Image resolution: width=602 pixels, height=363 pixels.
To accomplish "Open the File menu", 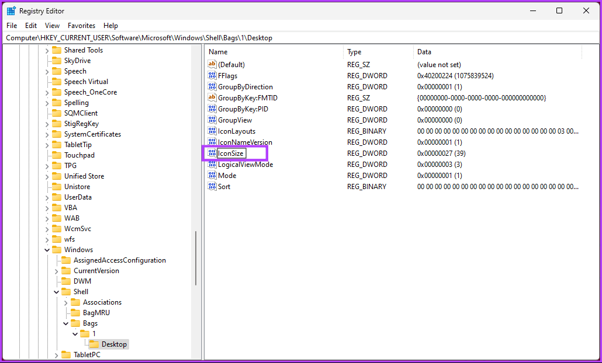I will [12, 26].
